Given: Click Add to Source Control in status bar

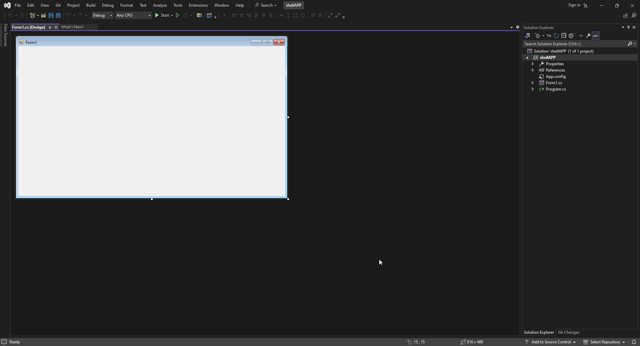Looking at the screenshot, I should [551, 342].
